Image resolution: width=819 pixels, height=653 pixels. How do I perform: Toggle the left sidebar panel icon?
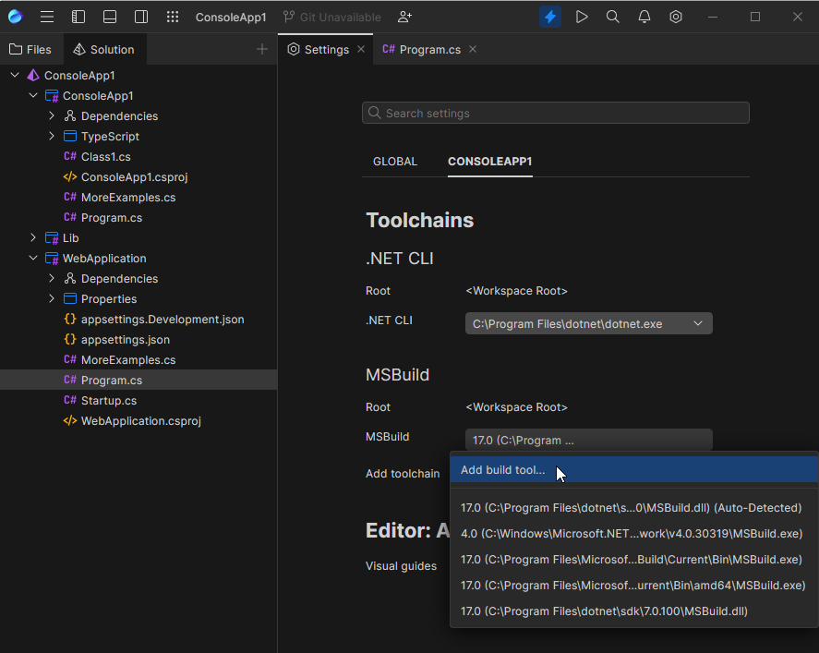[78, 16]
